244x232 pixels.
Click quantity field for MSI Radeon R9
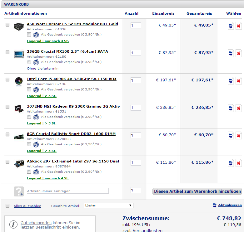136,108
